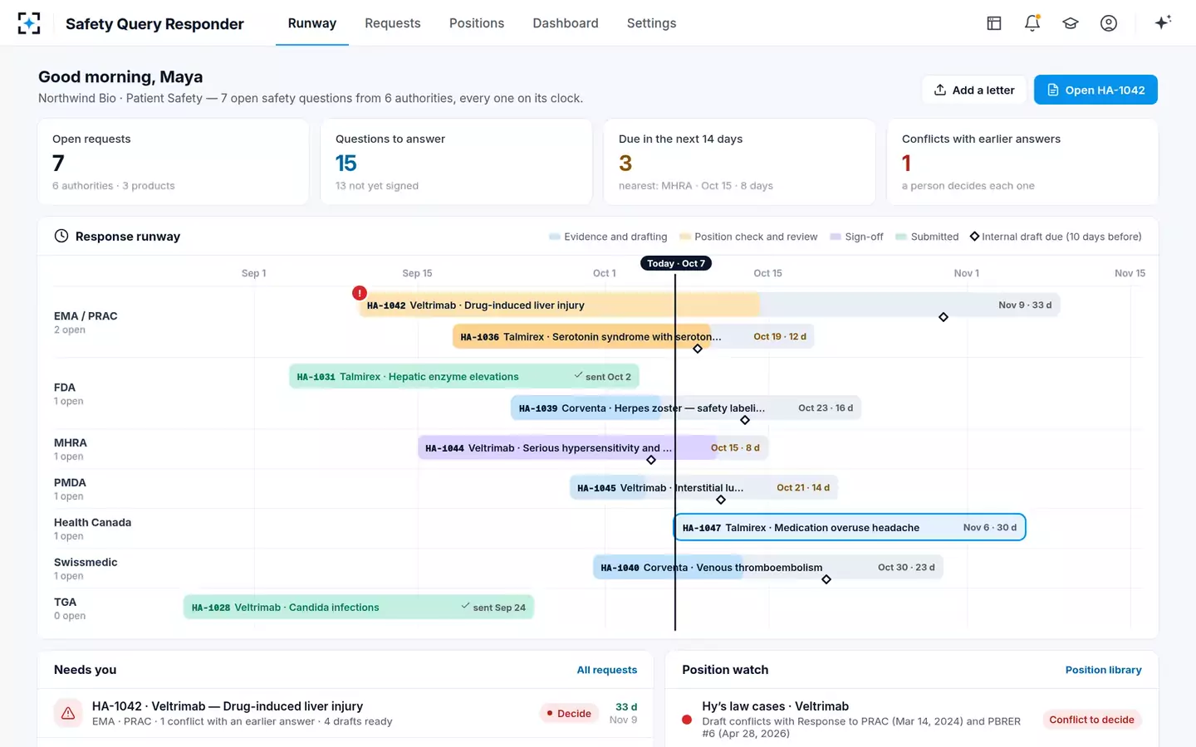Click internal draft diamond on HA-1039 bar

tap(745, 420)
